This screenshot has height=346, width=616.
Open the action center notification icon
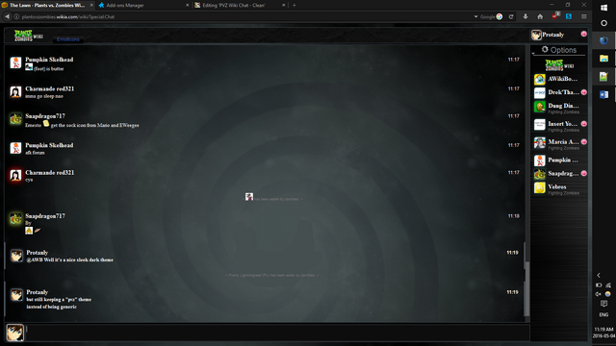[x=603, y=304]
